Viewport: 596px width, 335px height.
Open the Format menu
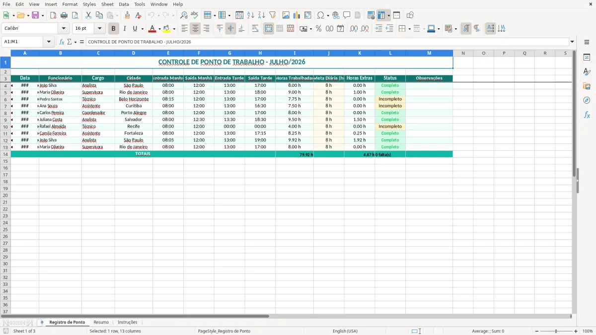70,4
